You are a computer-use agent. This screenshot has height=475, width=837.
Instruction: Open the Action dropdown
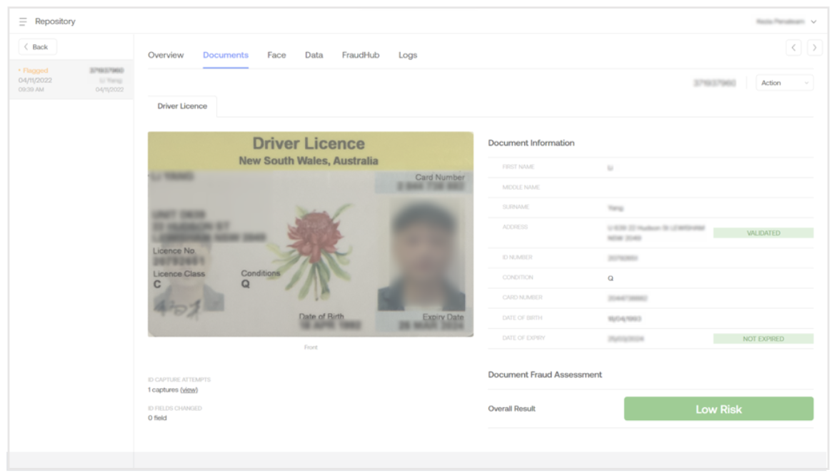[785, 83]
